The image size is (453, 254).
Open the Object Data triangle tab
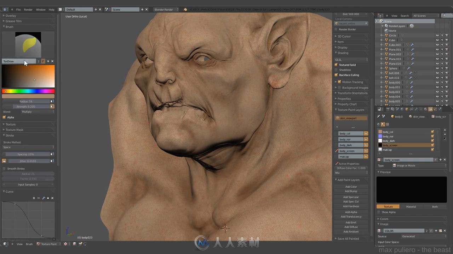click(421, 109)
